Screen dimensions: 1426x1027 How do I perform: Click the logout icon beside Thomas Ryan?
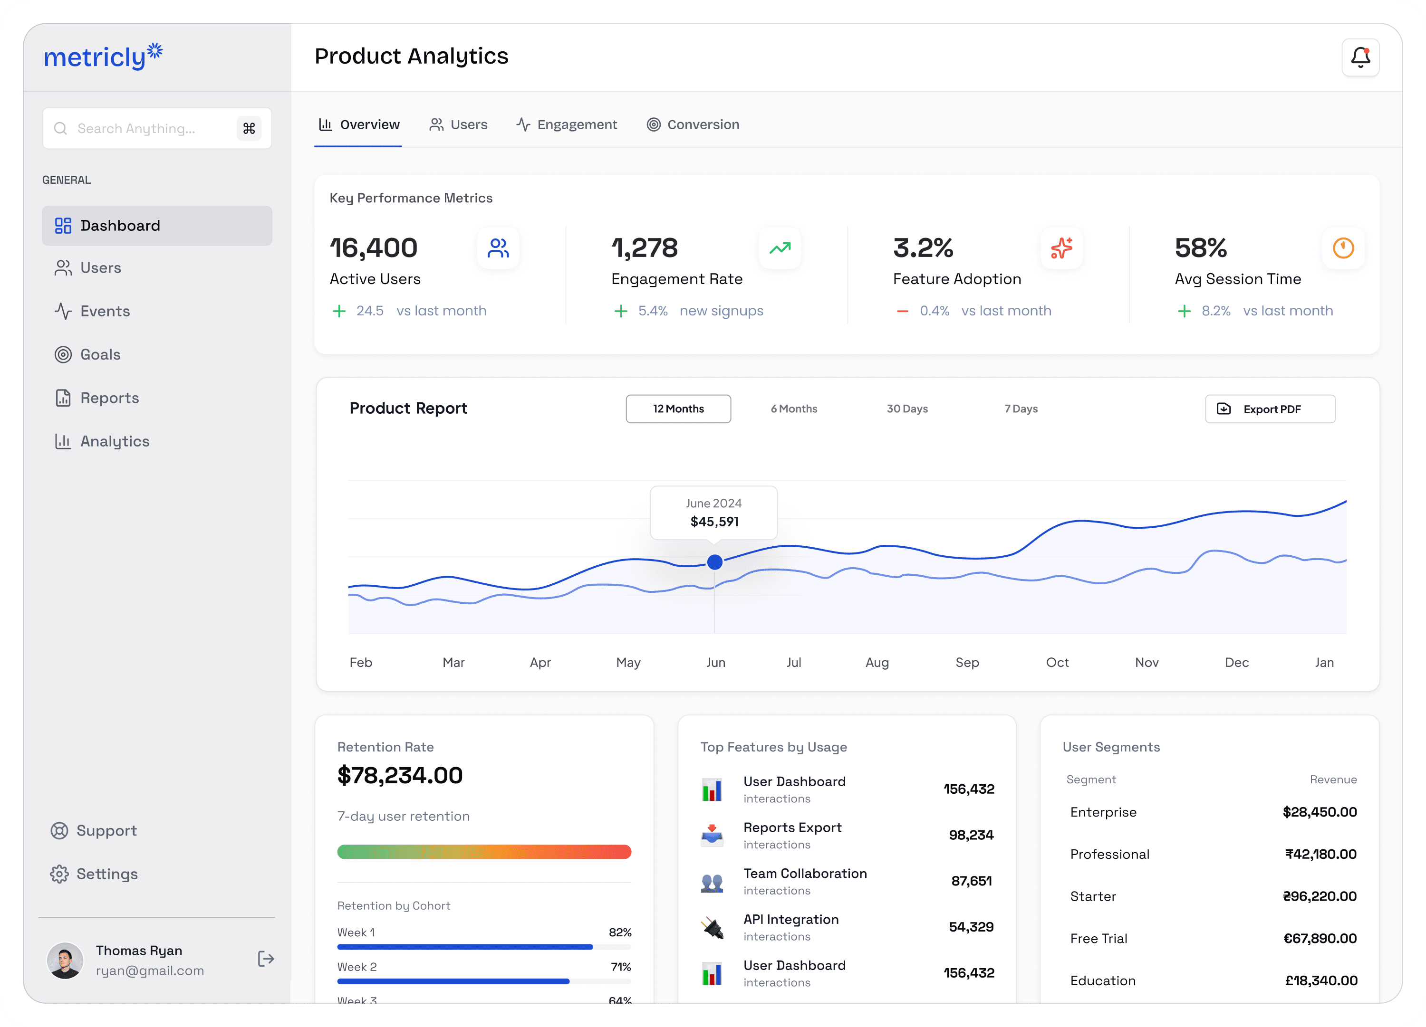(265, 959)
